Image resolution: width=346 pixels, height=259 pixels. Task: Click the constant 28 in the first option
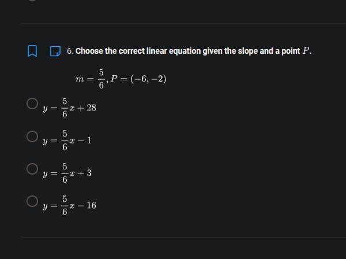tap(91, 108)
